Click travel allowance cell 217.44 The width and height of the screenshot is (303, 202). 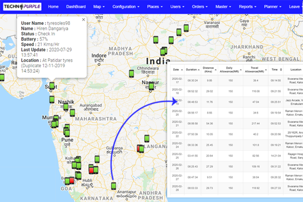point(256,123)
